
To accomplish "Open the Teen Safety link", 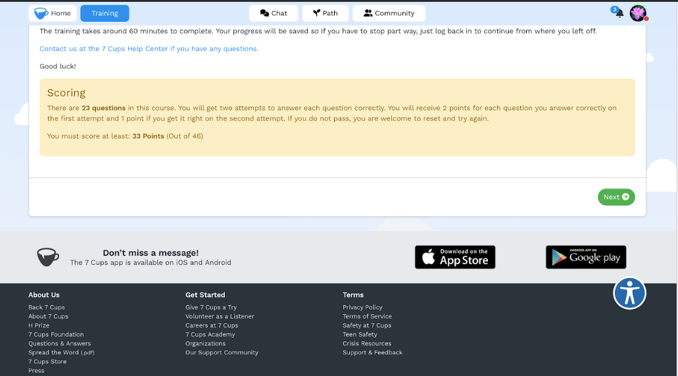I will [360, 335].
